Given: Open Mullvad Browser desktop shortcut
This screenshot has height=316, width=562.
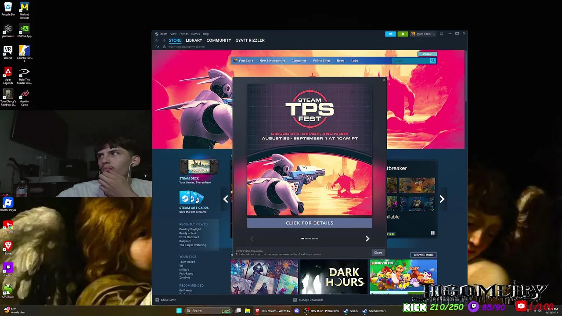Looking at the screenshot, I should 24,10.
